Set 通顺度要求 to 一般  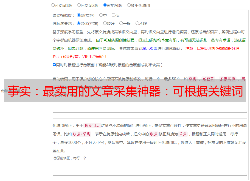[x=121, y=23]
